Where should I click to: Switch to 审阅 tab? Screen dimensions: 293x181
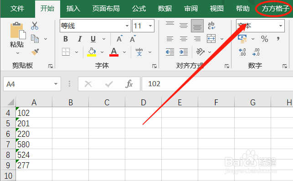191,9
